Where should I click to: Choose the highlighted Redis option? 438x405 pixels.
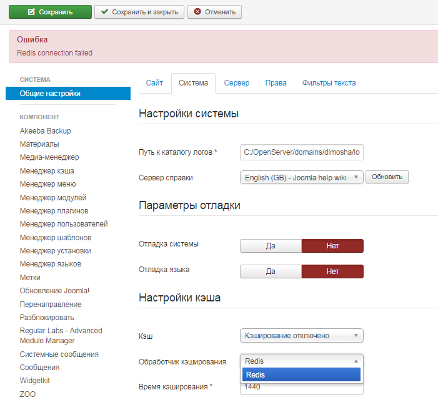point(301,375)
